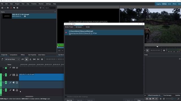Click the red abort icon beside untitled.mp4 job
This screenshot has width=181, height=101.
point(66,33)
